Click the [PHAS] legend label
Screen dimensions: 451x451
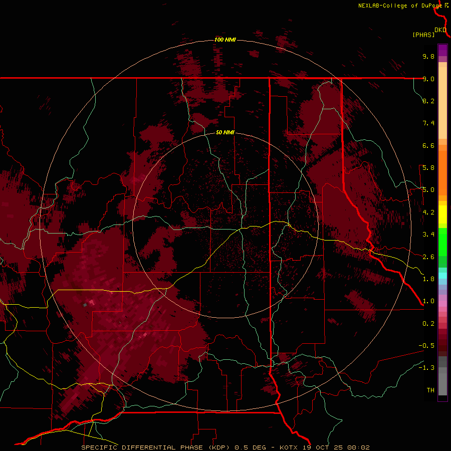coord(423,35)
